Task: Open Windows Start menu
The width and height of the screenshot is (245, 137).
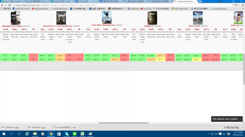Action: pyautogui.click(x=4, y=134)
